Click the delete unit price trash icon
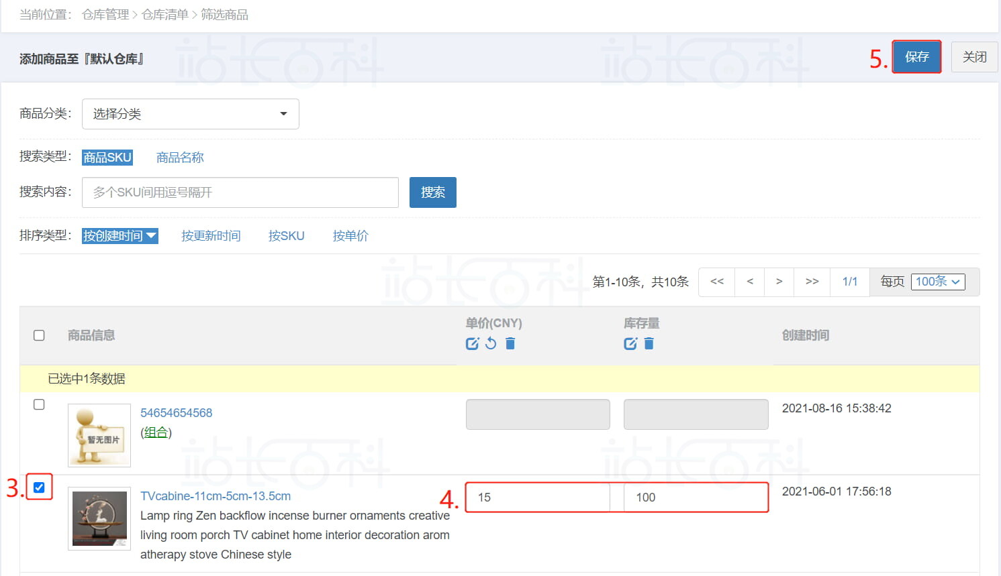This screenshot has height=576, width=1001. tap(510, 343)
